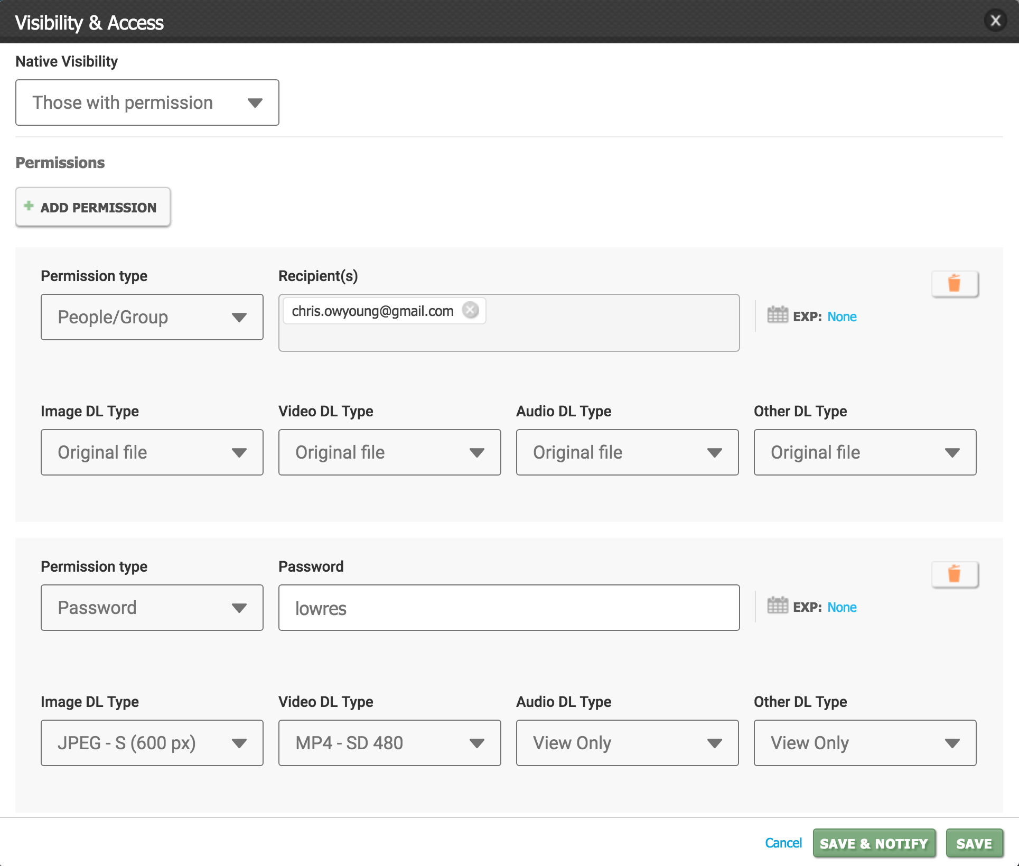
Task: Delete the Password permission with trash icon
Action: (x=954, y=574)
